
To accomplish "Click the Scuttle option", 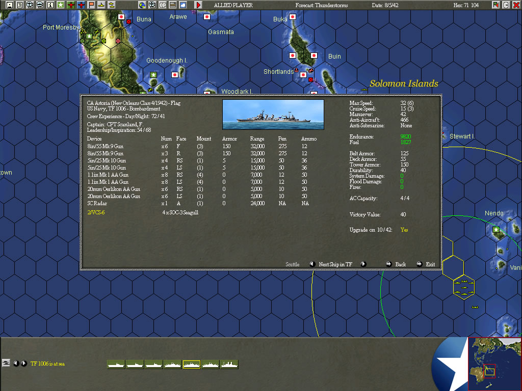I will tap(292, 264).
